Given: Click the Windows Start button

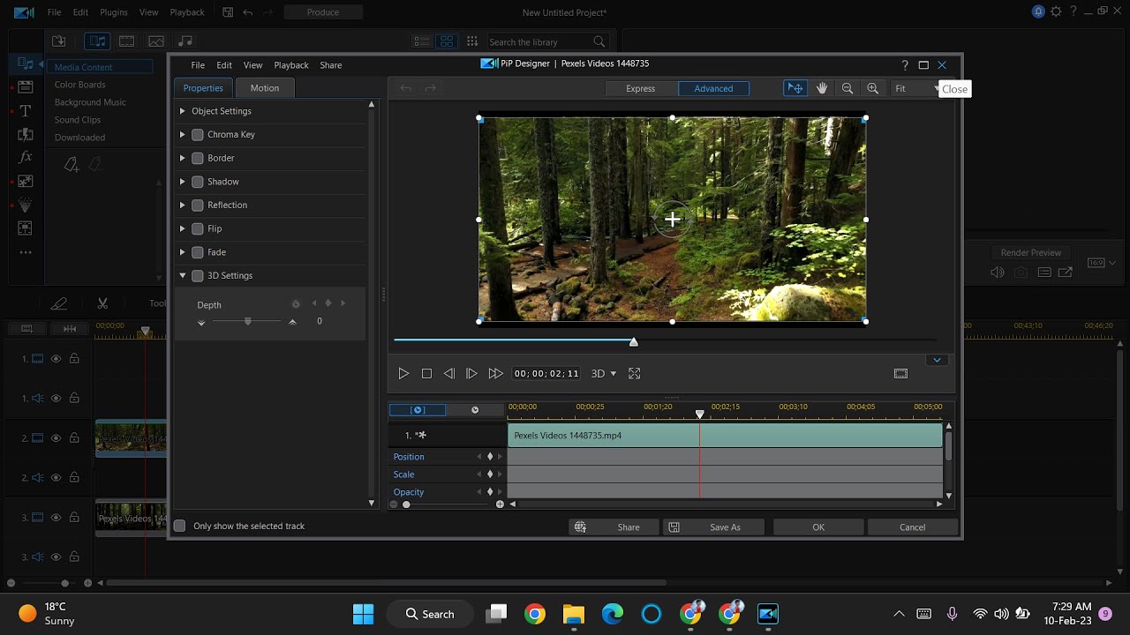Looking at the screenshot, I should (x=363, y=614).
